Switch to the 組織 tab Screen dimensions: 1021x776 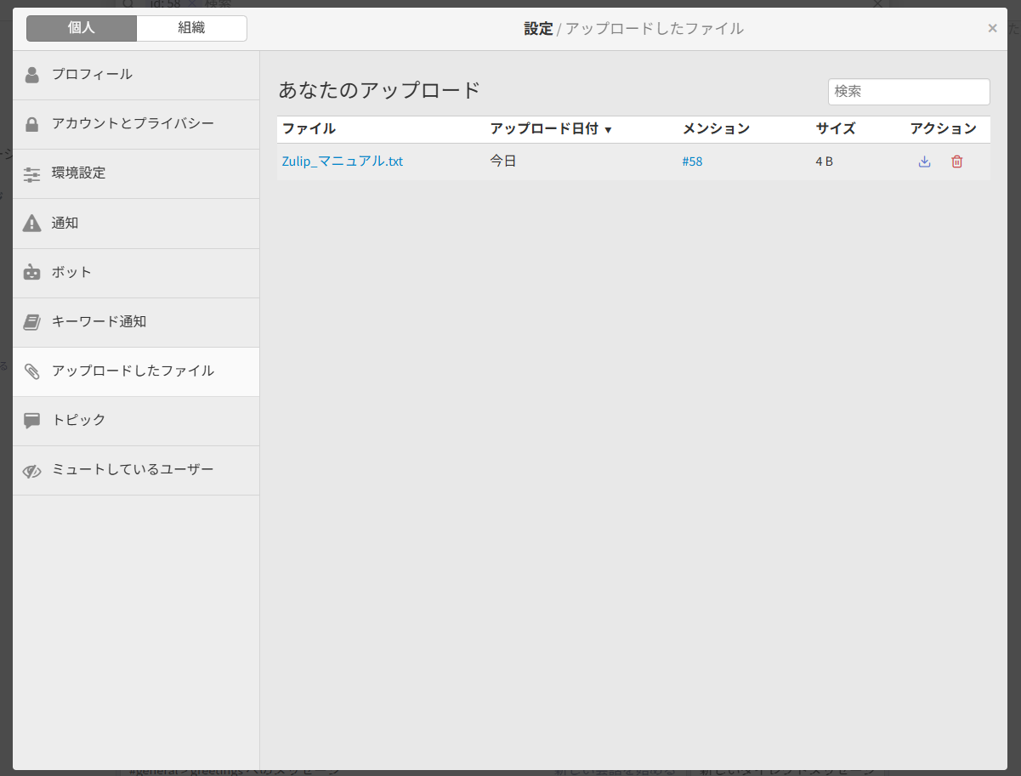click(191, 28)
